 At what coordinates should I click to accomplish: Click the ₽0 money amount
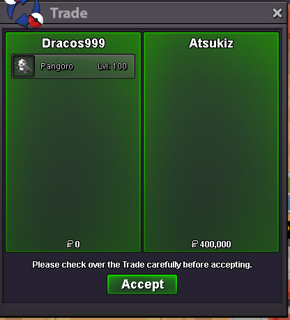(73, 244)
